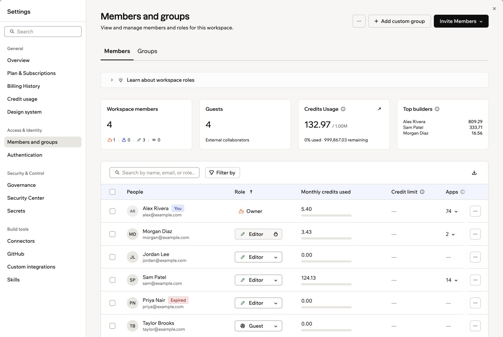This screenshot has height=337, width=503.
Task: Expand the Learn about workspace roles section
Action: click(x=294, y=80)
